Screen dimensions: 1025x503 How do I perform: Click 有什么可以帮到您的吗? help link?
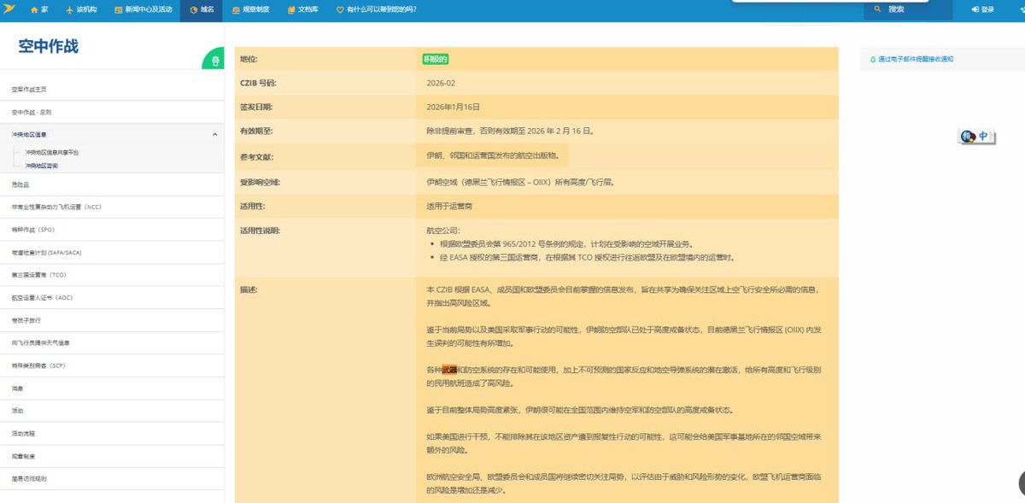(377, 9)
